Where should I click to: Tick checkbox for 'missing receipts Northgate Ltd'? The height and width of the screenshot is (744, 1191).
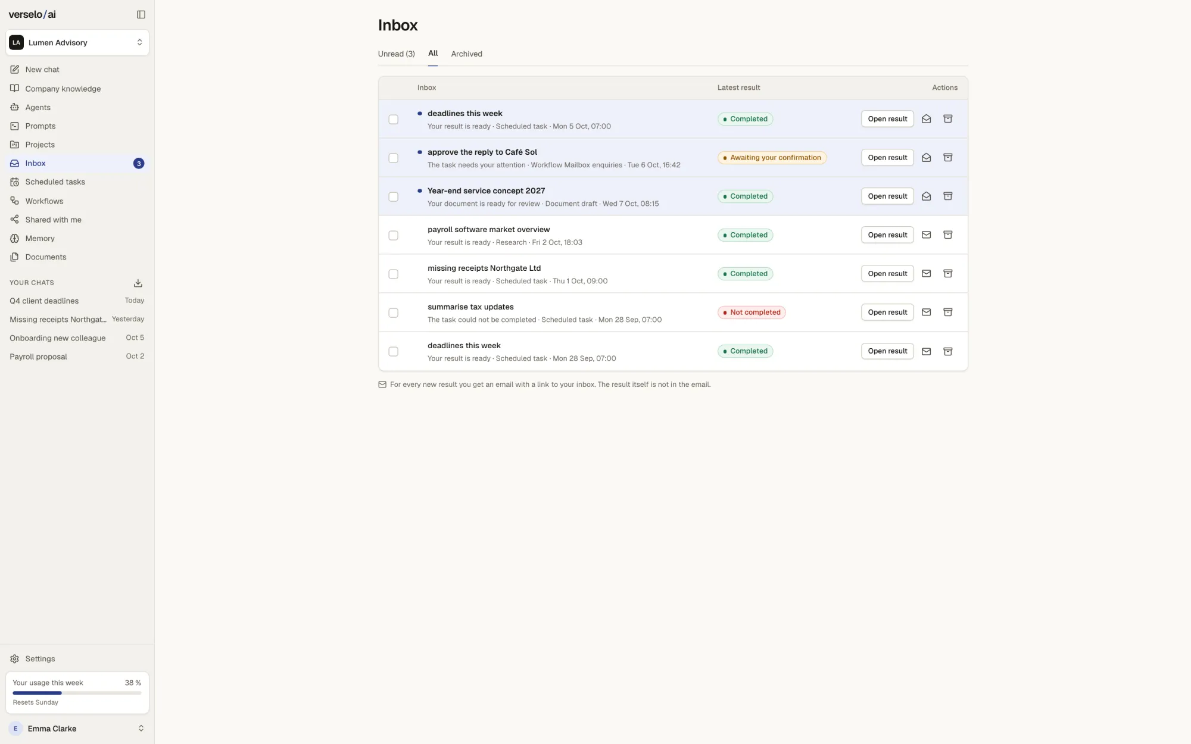[x=393, y=274]
